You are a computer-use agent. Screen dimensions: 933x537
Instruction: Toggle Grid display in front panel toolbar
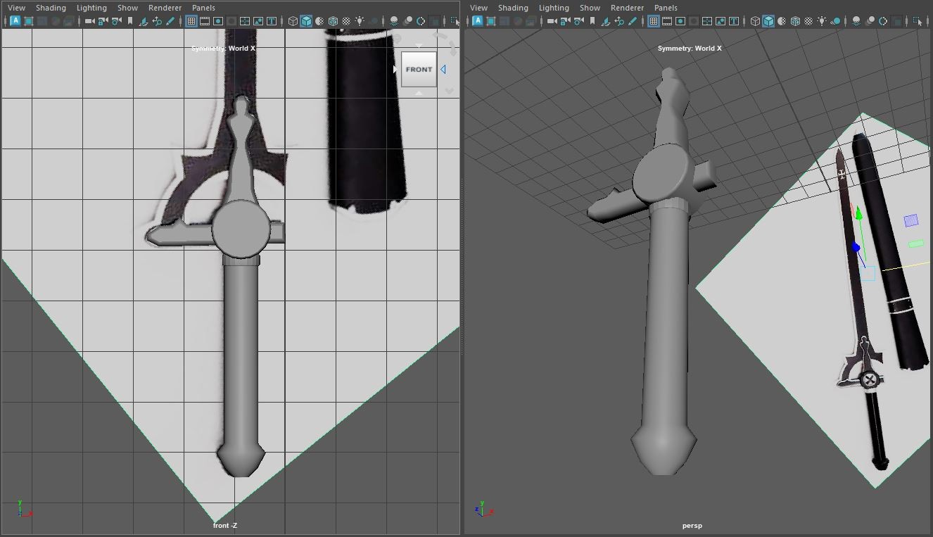point(191,21)
